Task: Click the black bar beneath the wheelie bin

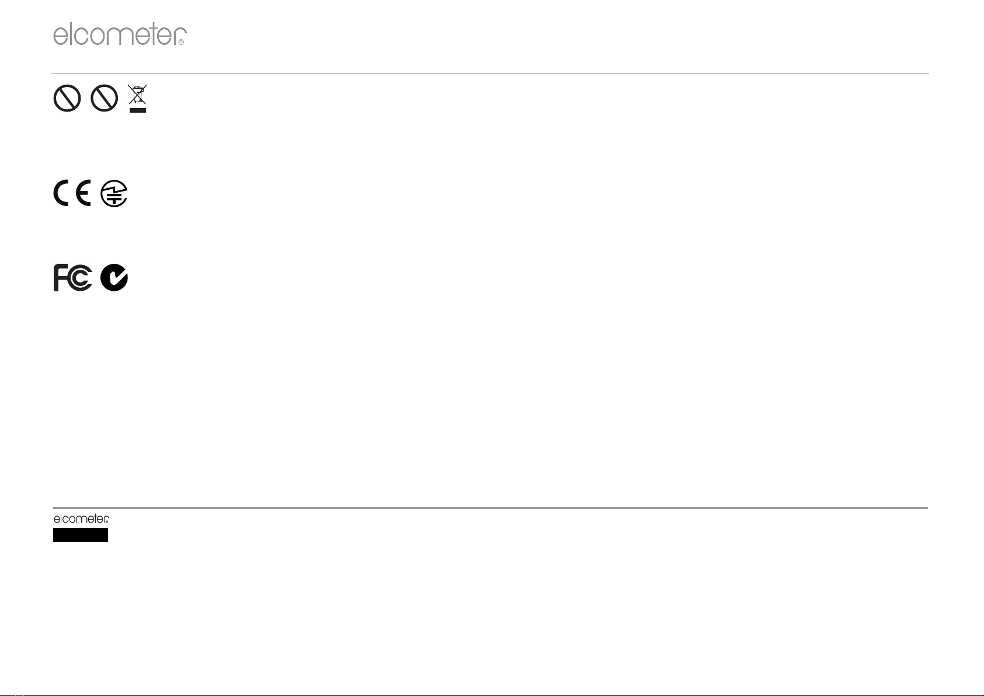Action: point(137,109)
